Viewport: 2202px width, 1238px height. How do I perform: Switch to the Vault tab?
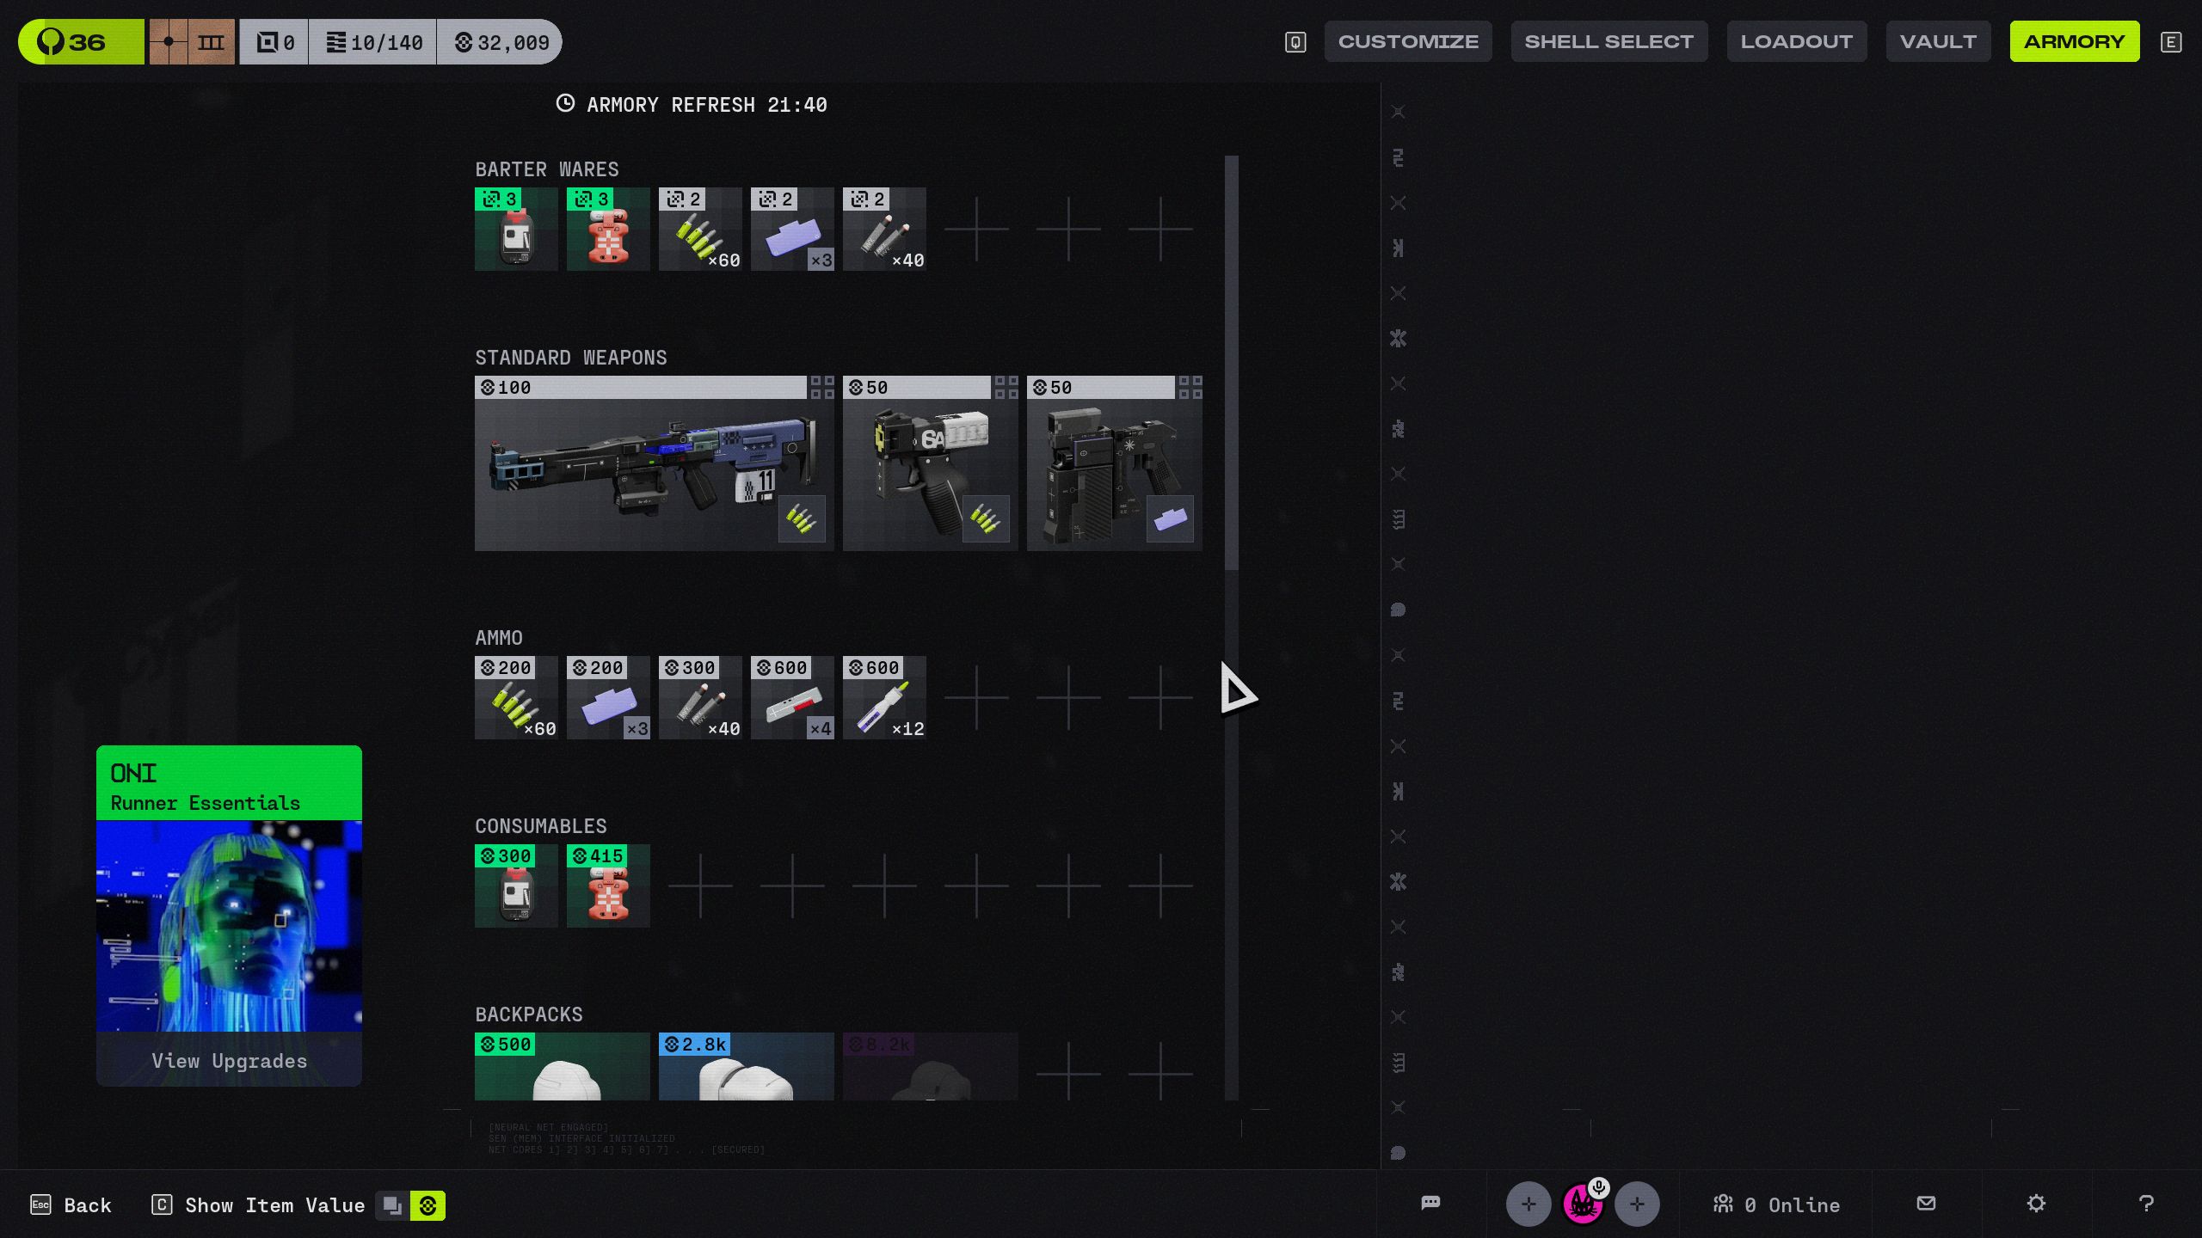click(x=1937, y=41)
